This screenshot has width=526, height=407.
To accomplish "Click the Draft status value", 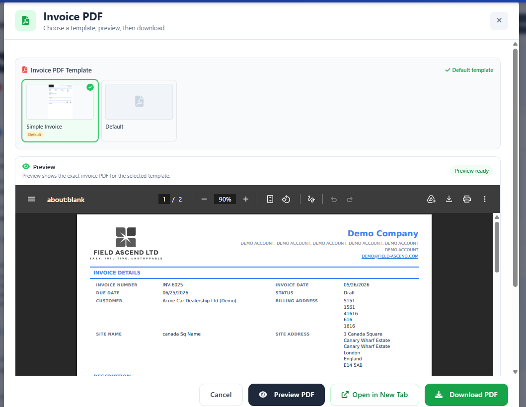I will click(349, 293).
